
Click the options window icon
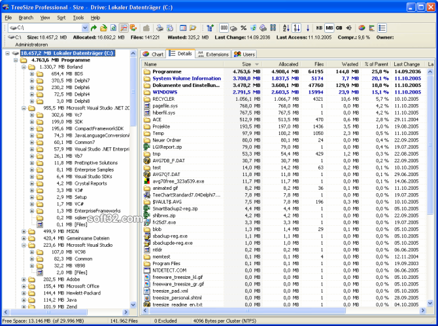pos(183,28)
